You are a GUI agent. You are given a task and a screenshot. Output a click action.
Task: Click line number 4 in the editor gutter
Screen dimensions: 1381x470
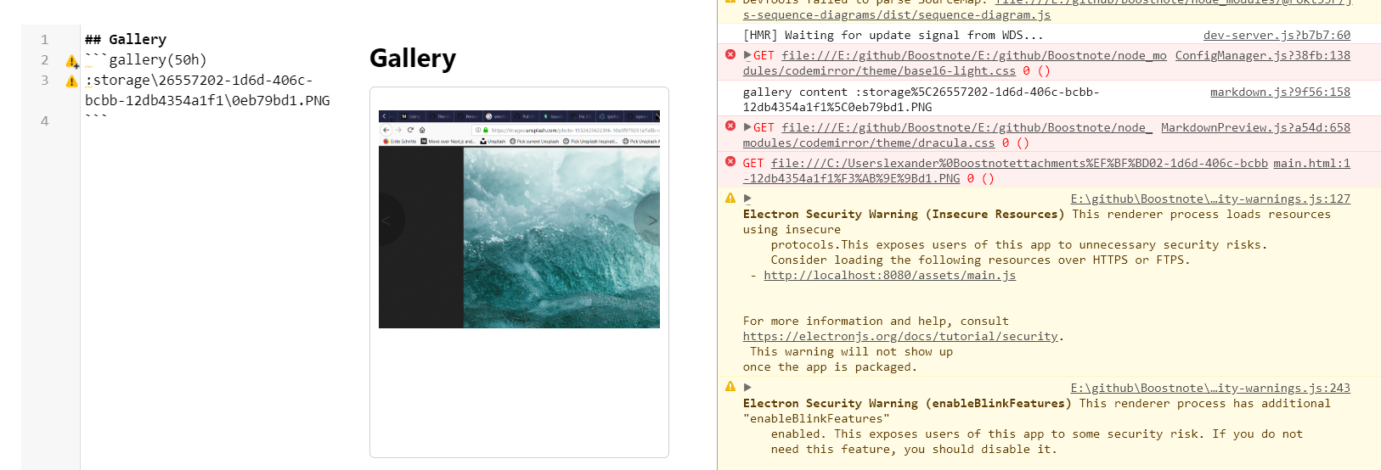(x=45, y=120)
